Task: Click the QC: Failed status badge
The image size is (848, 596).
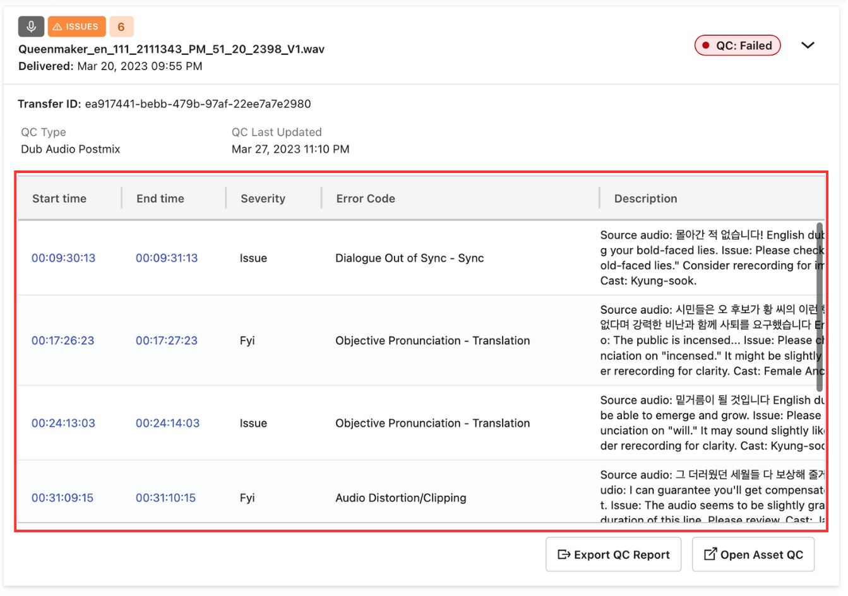Action: click(738, 45)
